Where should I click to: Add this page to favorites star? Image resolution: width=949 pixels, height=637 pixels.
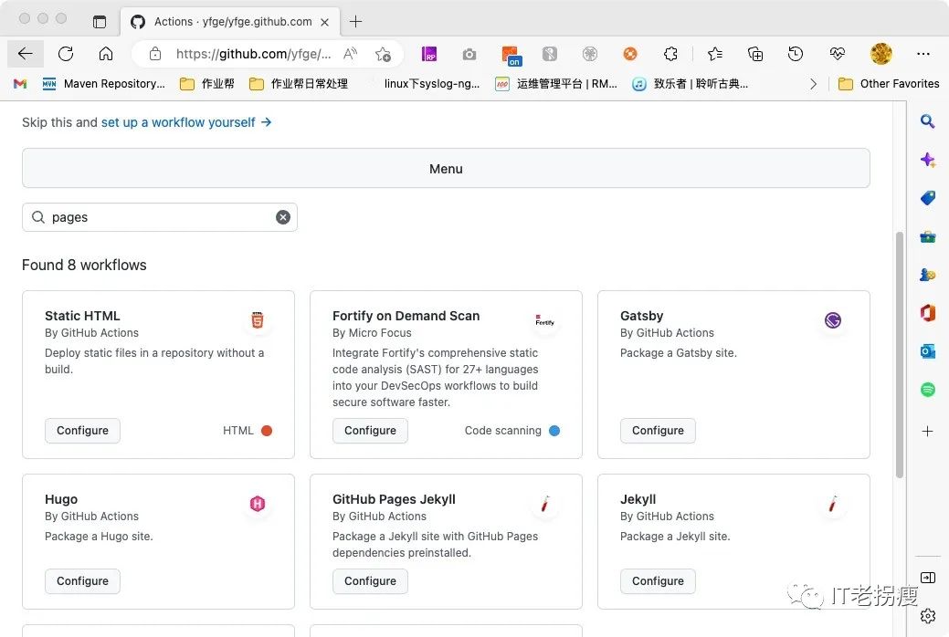click(383, 54)
